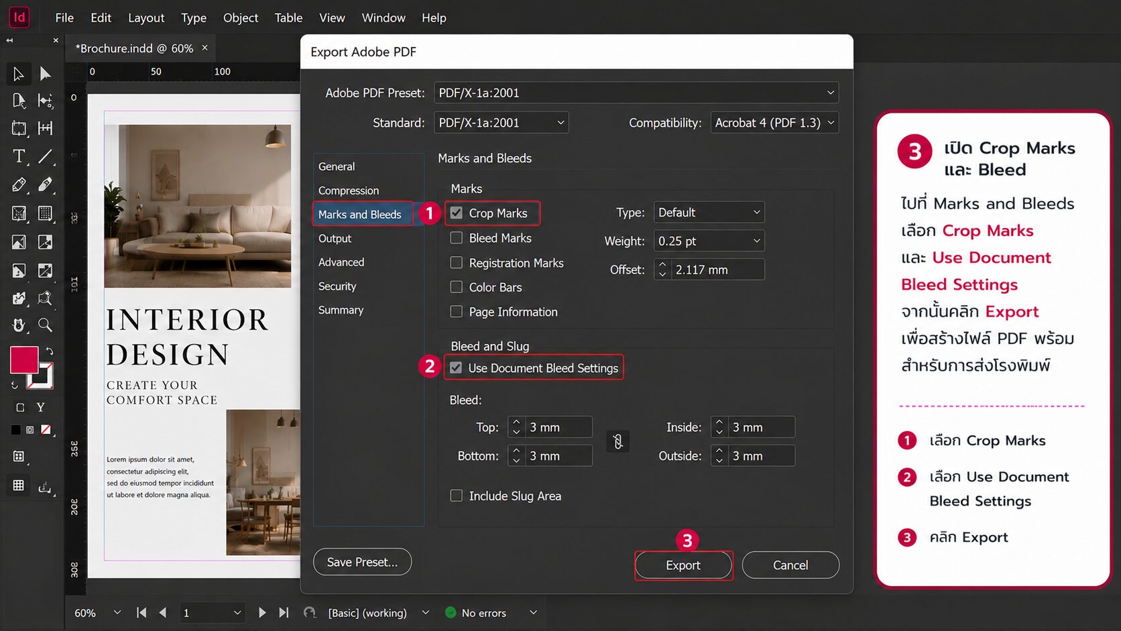The image size is (1121, 631).
Task: Open the Window menu
Action: tap(383, 18)
